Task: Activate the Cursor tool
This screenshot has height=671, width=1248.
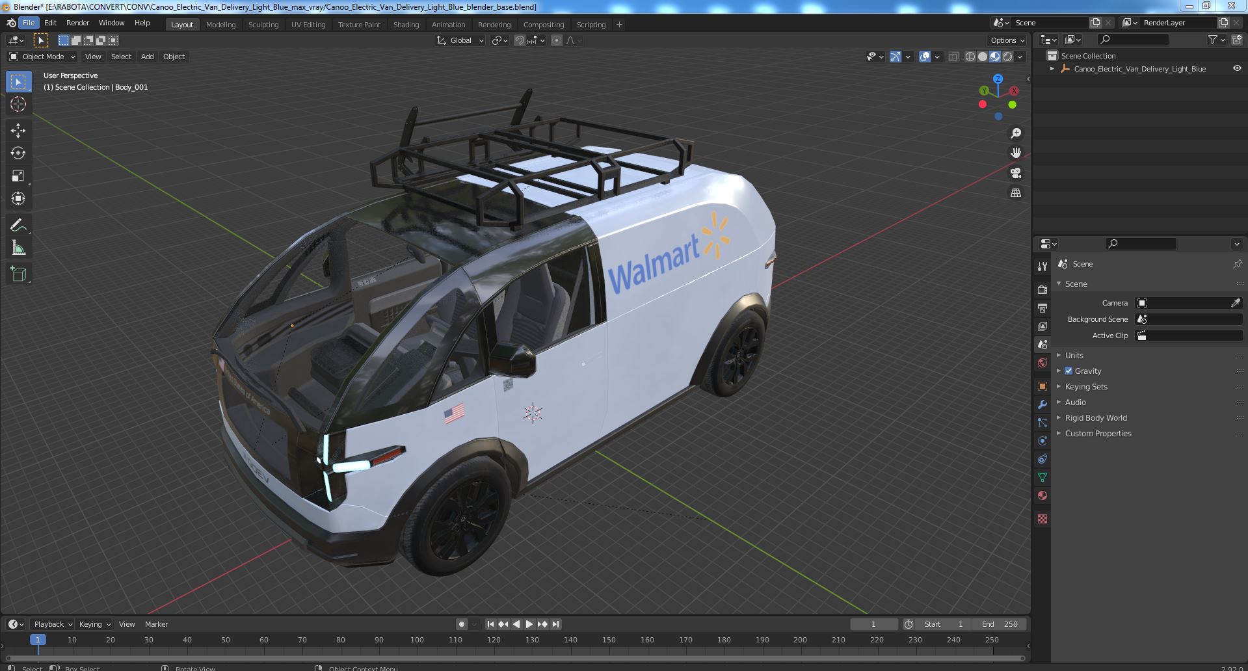Action: coord(18,104)
